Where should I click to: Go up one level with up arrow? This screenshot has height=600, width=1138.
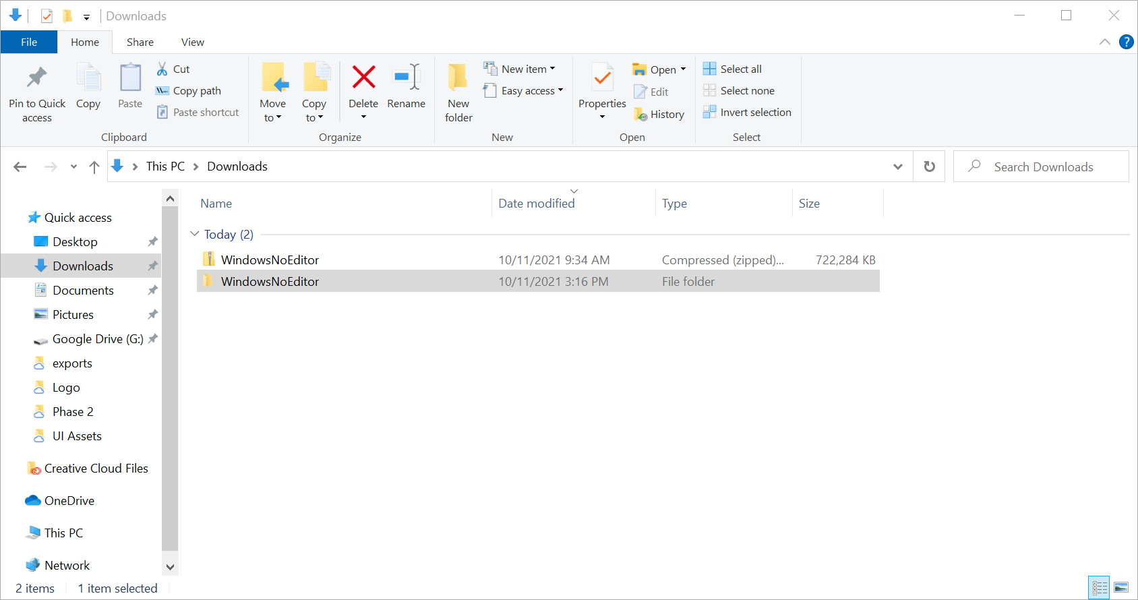pyautogui.click(x=94, y=167)
